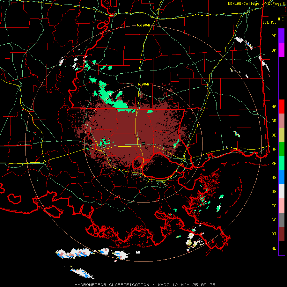287x287 pixels.
Task: Click the HR legend label
Action: coord(274,149)
